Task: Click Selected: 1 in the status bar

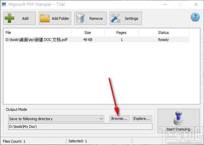Action: [78, 141]
